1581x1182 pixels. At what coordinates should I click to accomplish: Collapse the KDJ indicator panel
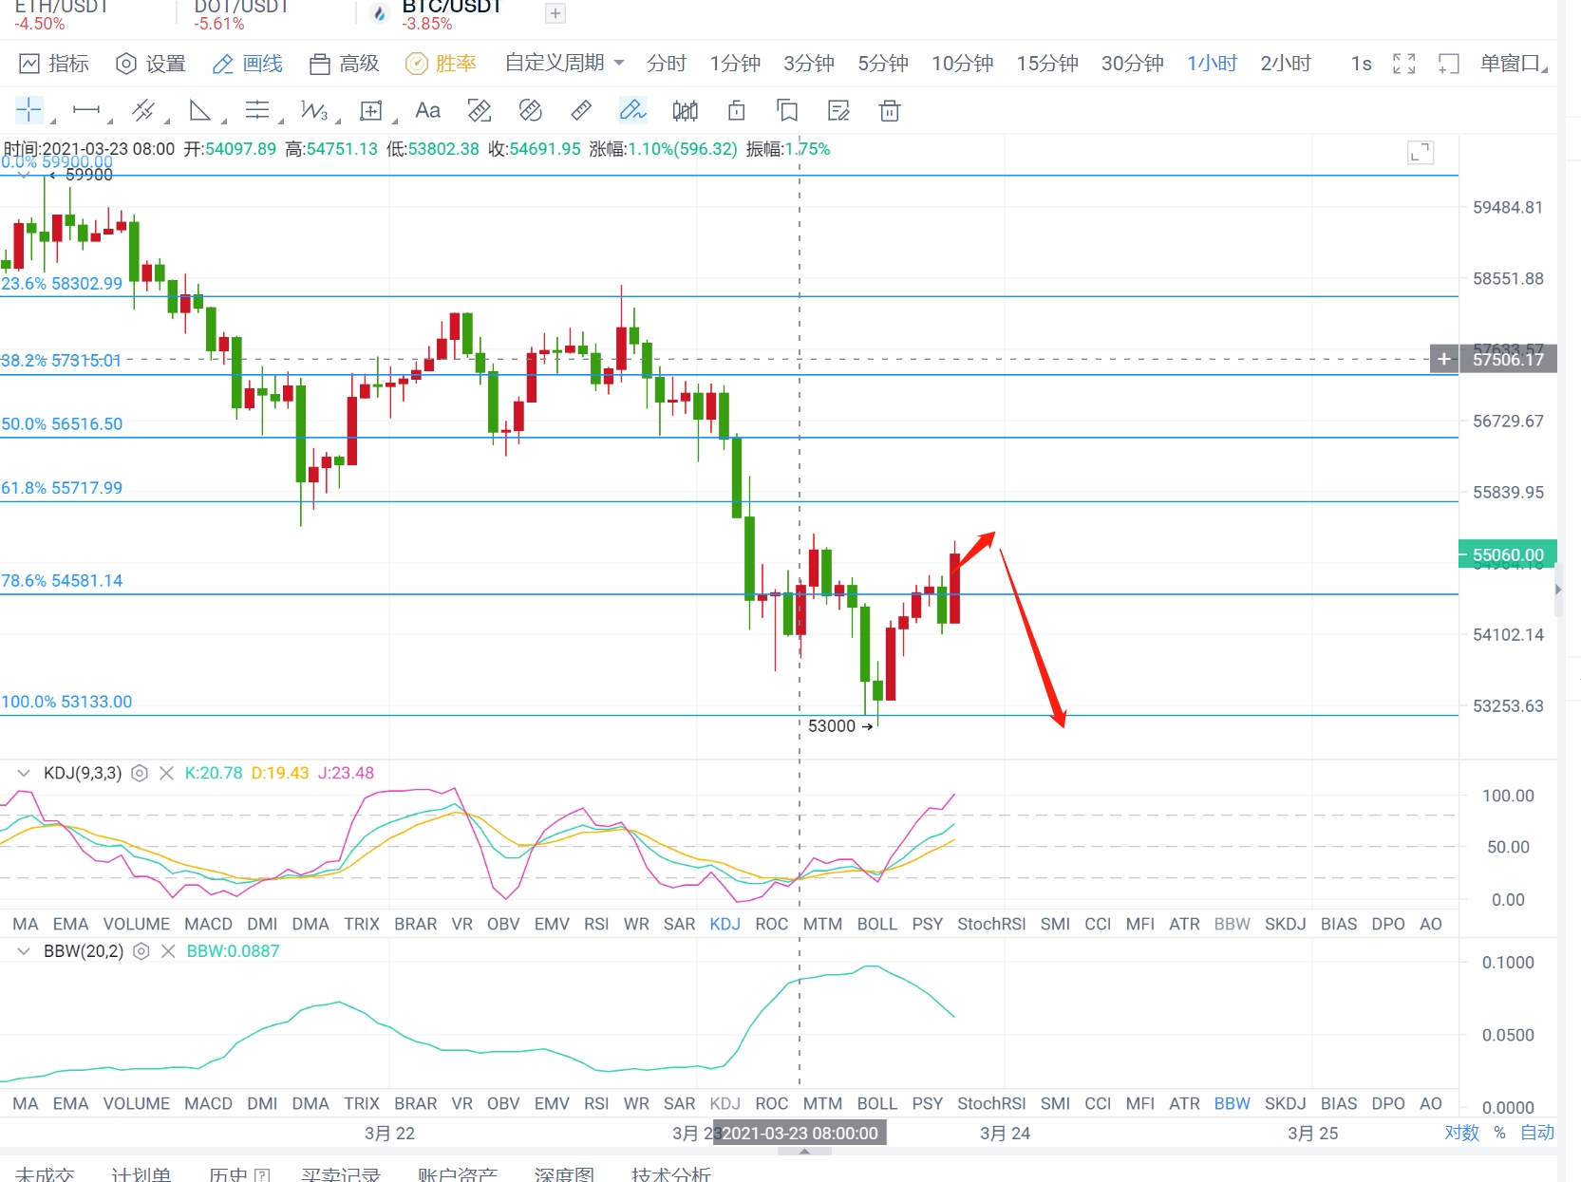[24, 773]
